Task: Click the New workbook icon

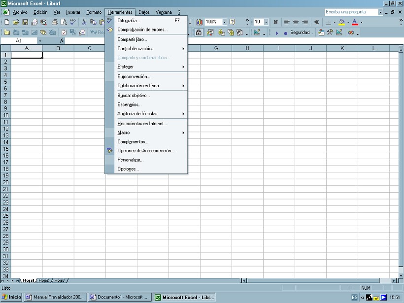Action: point(7,22)
